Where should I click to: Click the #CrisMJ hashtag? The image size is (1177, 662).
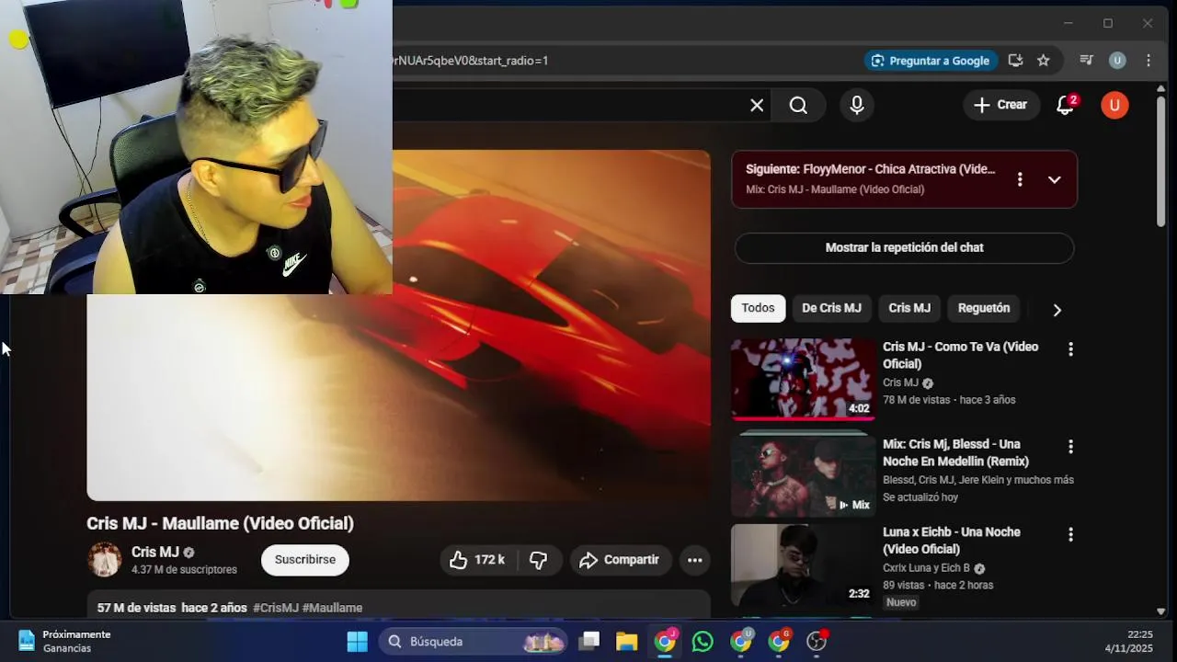click(x=276, y=608)
